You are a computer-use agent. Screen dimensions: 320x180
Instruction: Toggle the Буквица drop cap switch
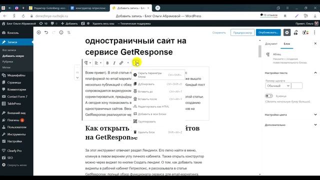(269, 95)
